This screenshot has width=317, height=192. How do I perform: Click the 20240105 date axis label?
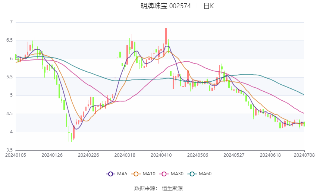[16, 155]
